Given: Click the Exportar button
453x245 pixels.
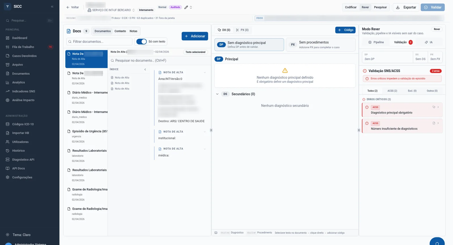Looking at the screenshot, I should tap(406, 7).
